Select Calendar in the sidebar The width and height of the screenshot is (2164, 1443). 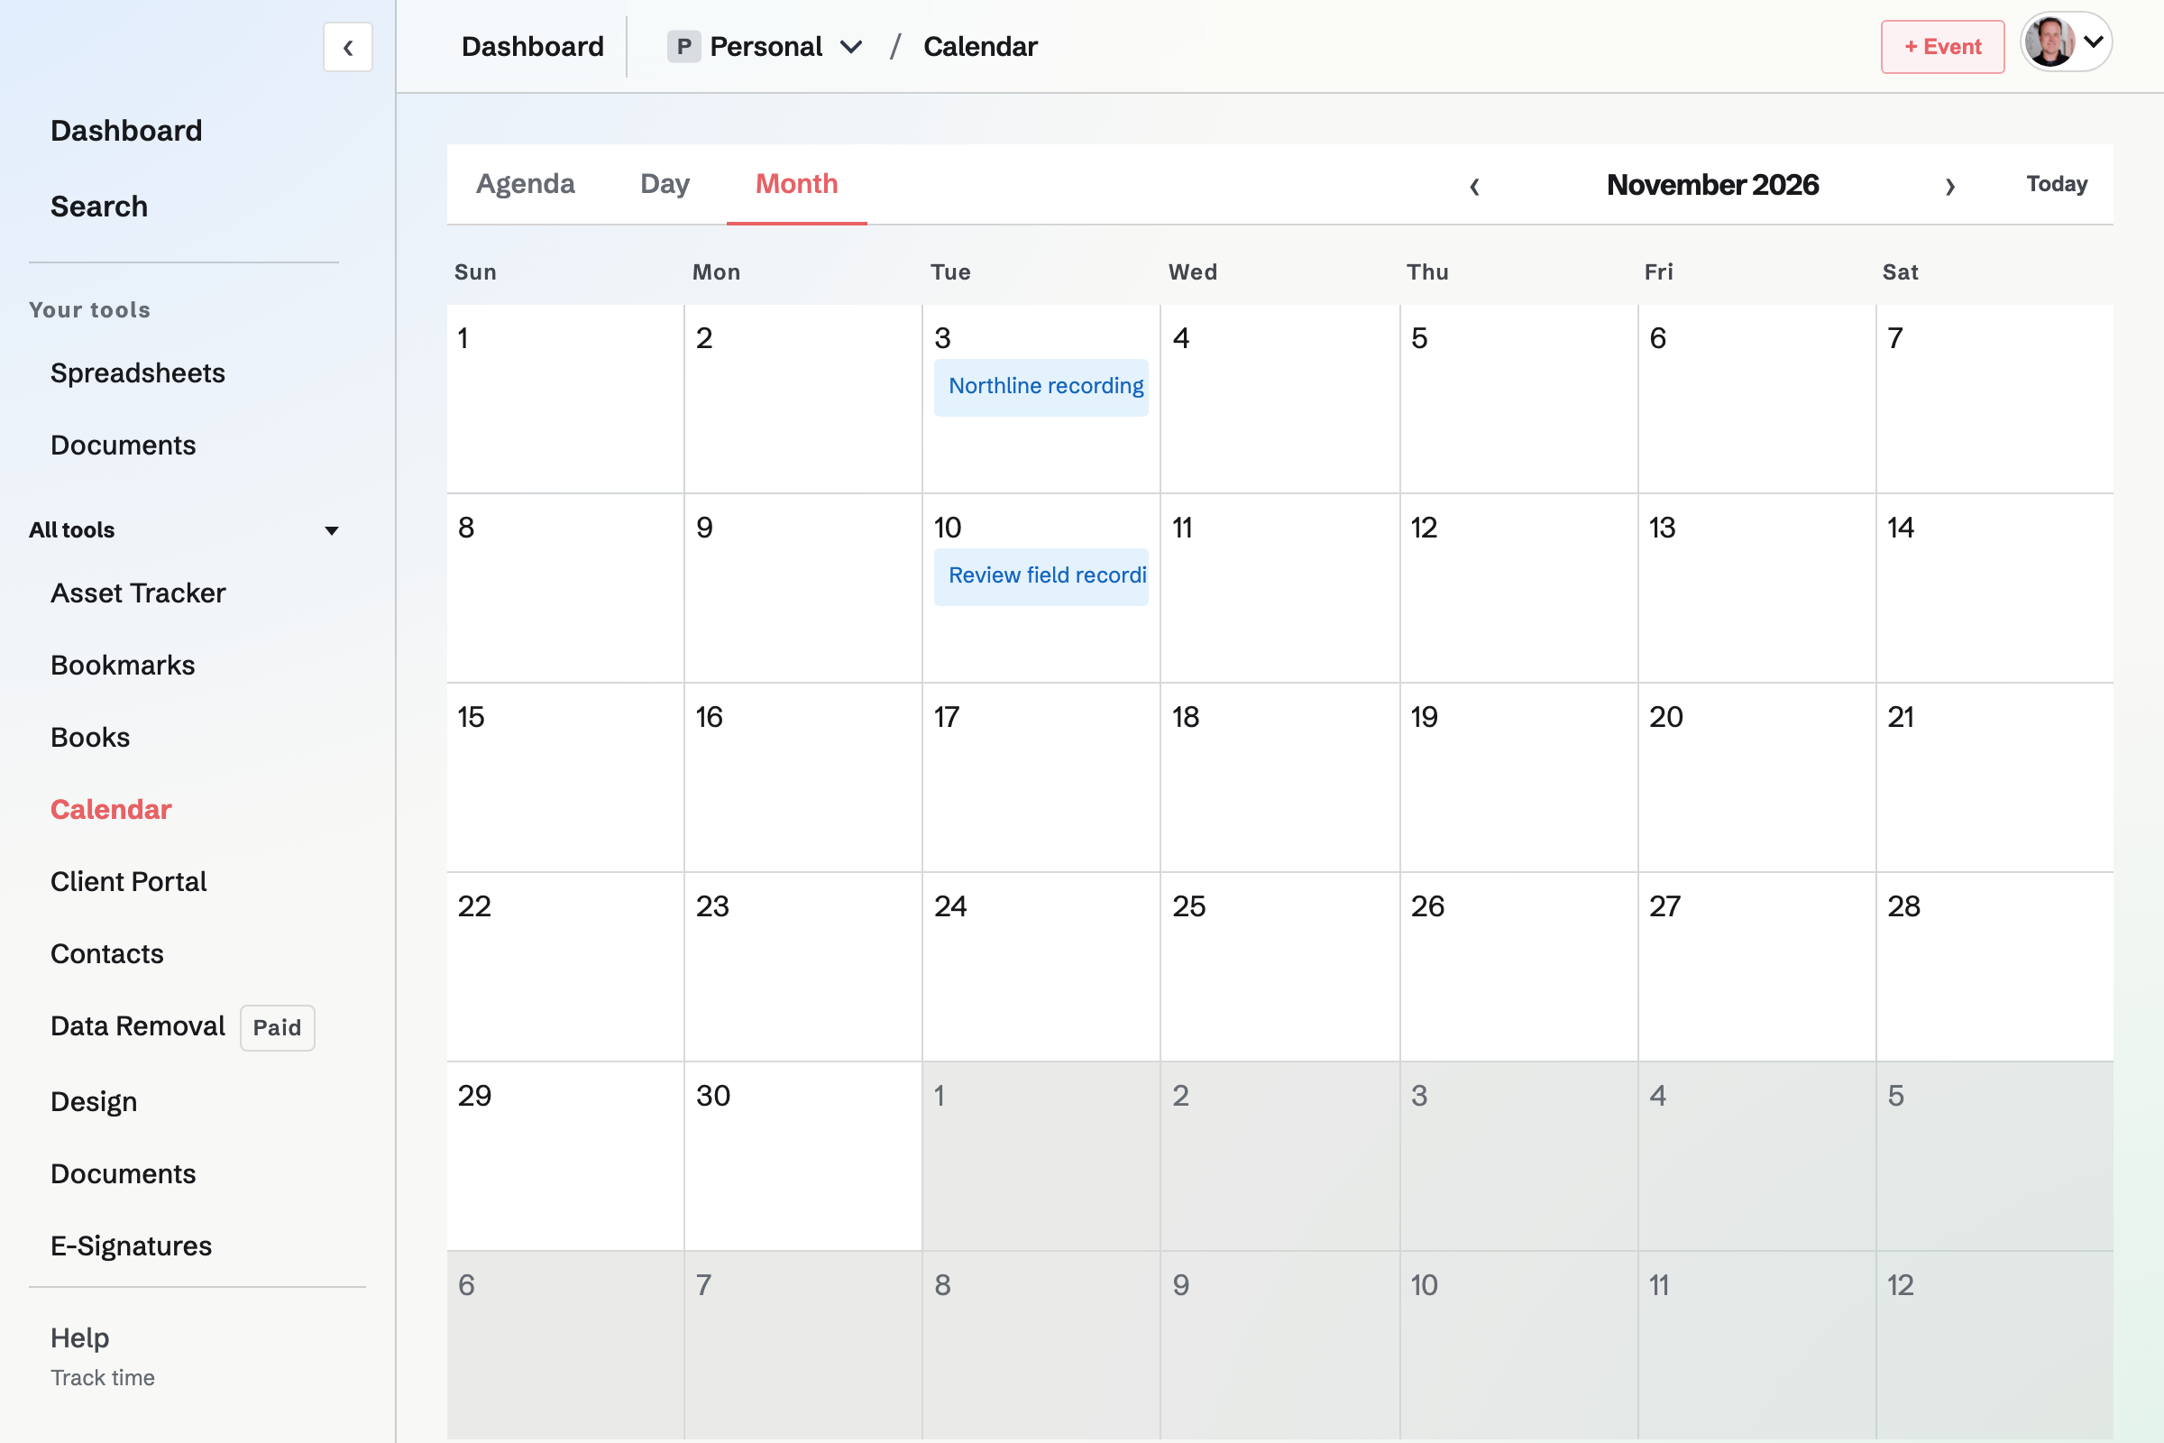(x=111, y=810)
